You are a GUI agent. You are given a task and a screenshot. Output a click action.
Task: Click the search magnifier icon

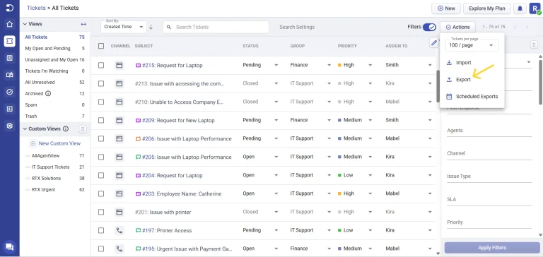pos(169,27)
